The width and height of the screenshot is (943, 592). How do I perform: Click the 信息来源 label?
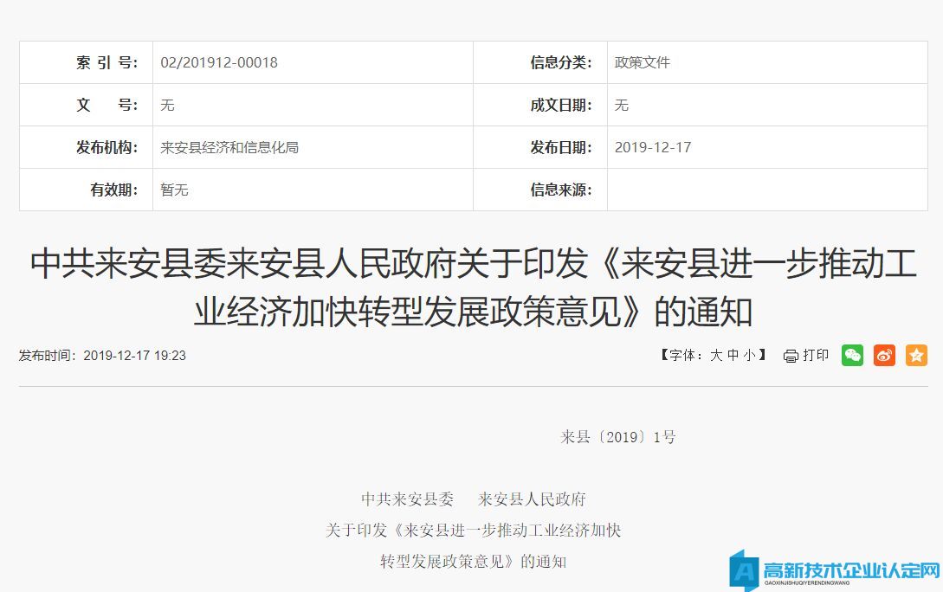[561, 190]
